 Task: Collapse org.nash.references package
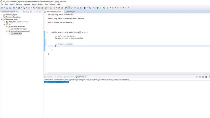point(7,27)
